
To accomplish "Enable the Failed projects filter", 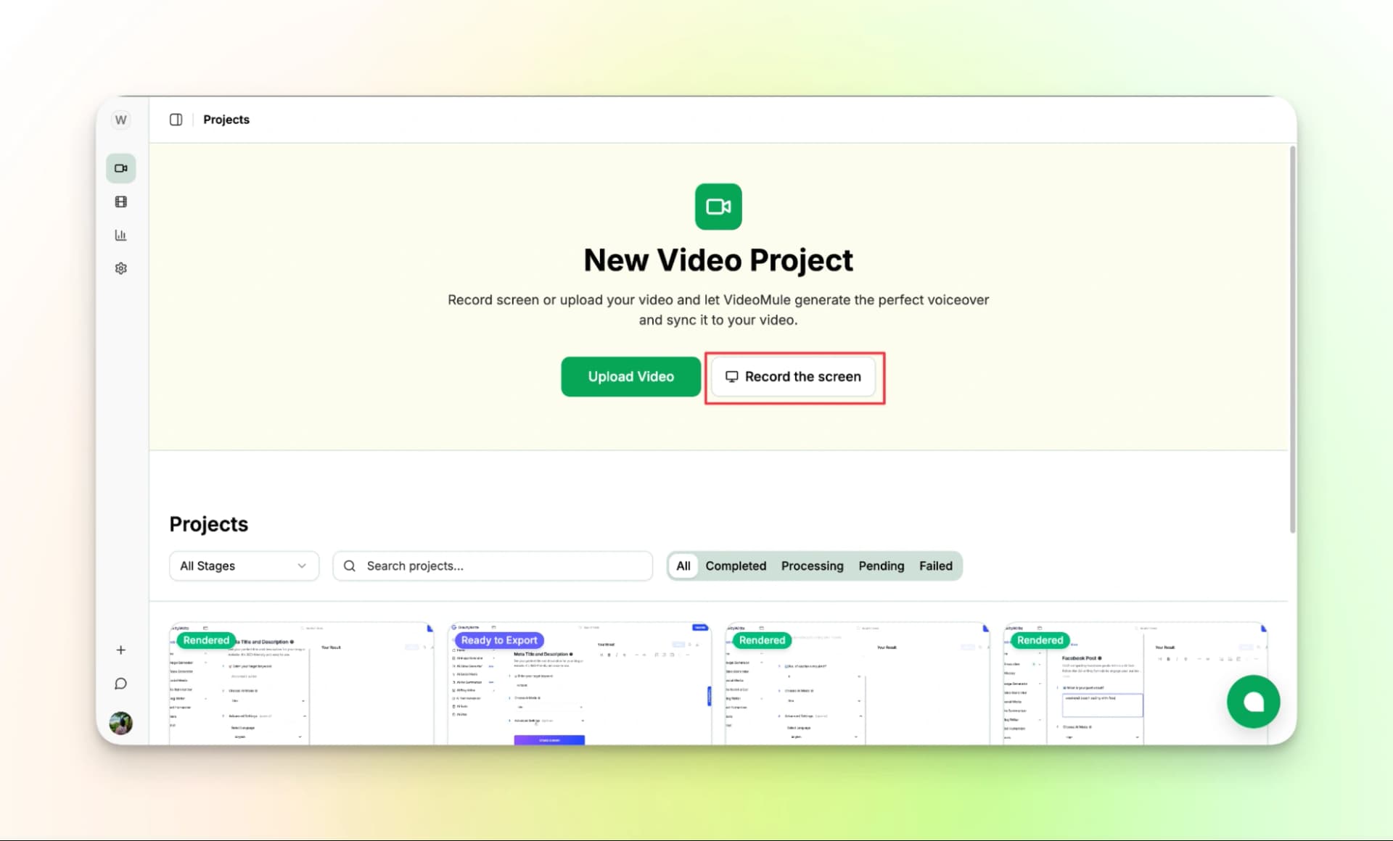I will pyautogui.click(x=936, y=565).
